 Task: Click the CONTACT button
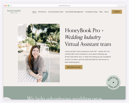117,12
